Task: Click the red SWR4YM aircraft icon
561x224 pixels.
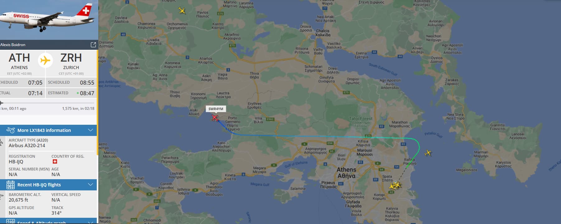Action: point(215,118)
